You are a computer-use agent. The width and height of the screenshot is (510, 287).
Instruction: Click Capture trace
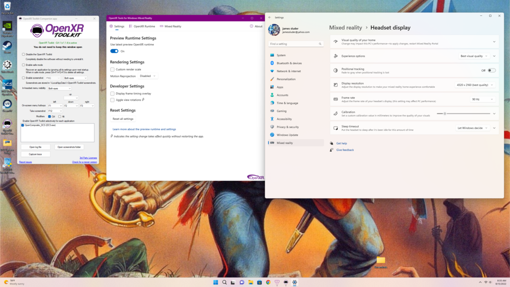(x=36, y=154)
